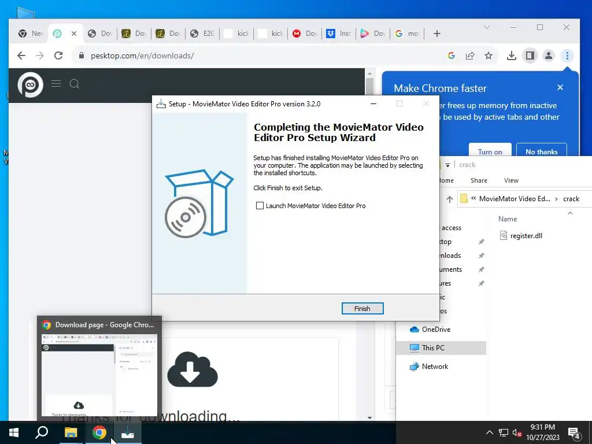Switch to the first New tab
592x444 pixels.
(30, 34)
